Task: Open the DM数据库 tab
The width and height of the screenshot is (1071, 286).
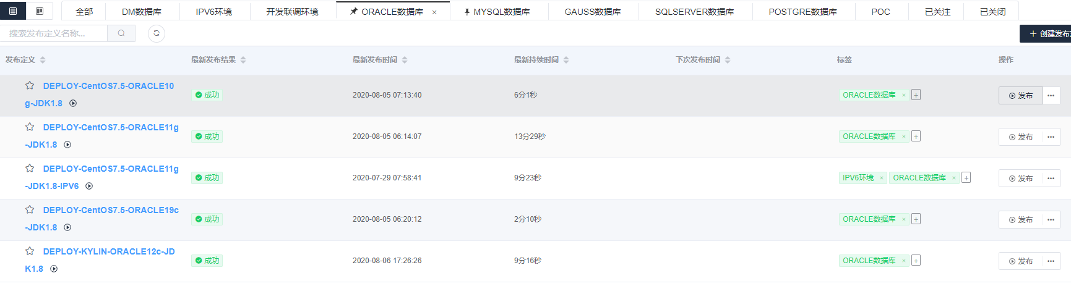Action: click(142, 12)
